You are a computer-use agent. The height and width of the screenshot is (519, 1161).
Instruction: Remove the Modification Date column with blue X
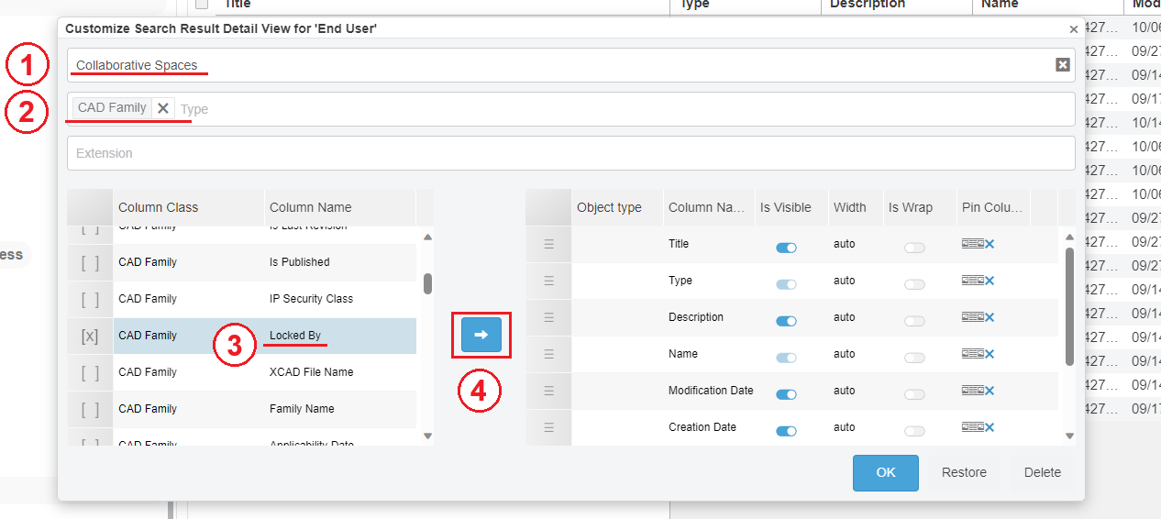[x=990, y=391]
